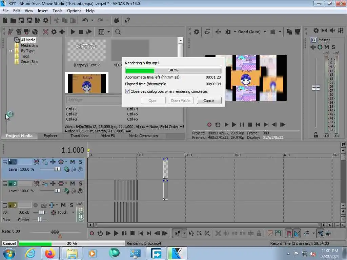
Task: Click the Open project folder icon
Action: pyautogui.click(x=13, y=21)
